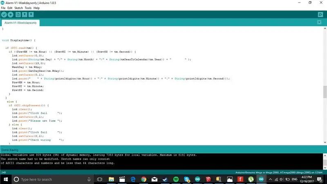Click the 'if (RTC.chipPresent())' line
The width and height of the screenshot is (327, 184).
tap(29, 105)
